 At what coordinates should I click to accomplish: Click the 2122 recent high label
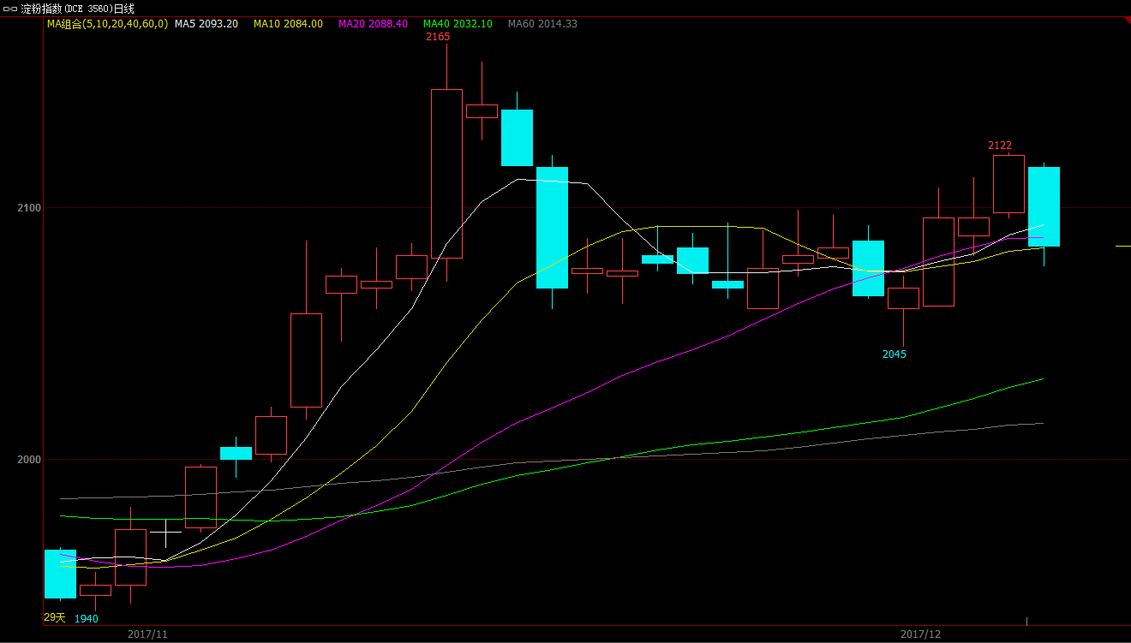point(1000,146)
